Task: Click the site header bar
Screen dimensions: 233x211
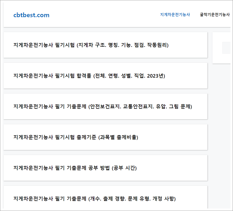Action: pos(116,14)
